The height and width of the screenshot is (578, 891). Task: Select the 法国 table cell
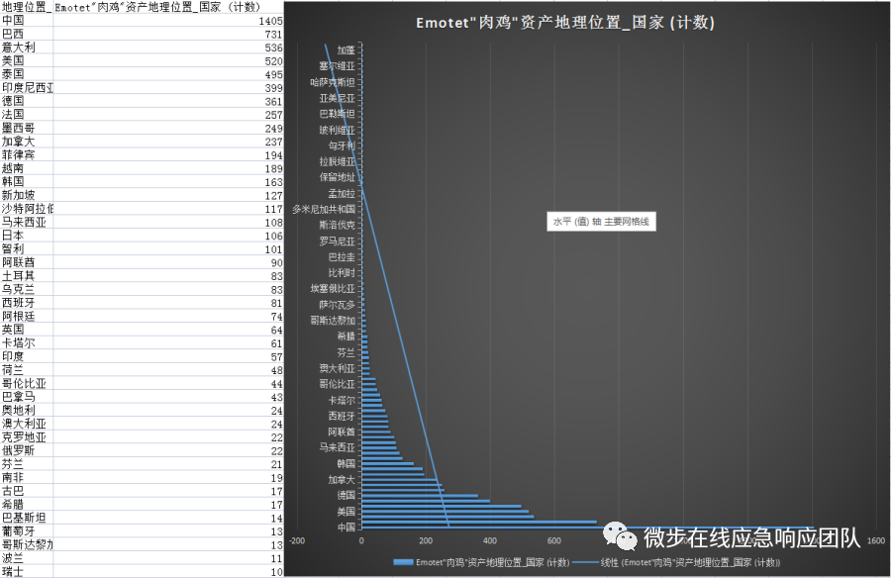tap(27, 115)
